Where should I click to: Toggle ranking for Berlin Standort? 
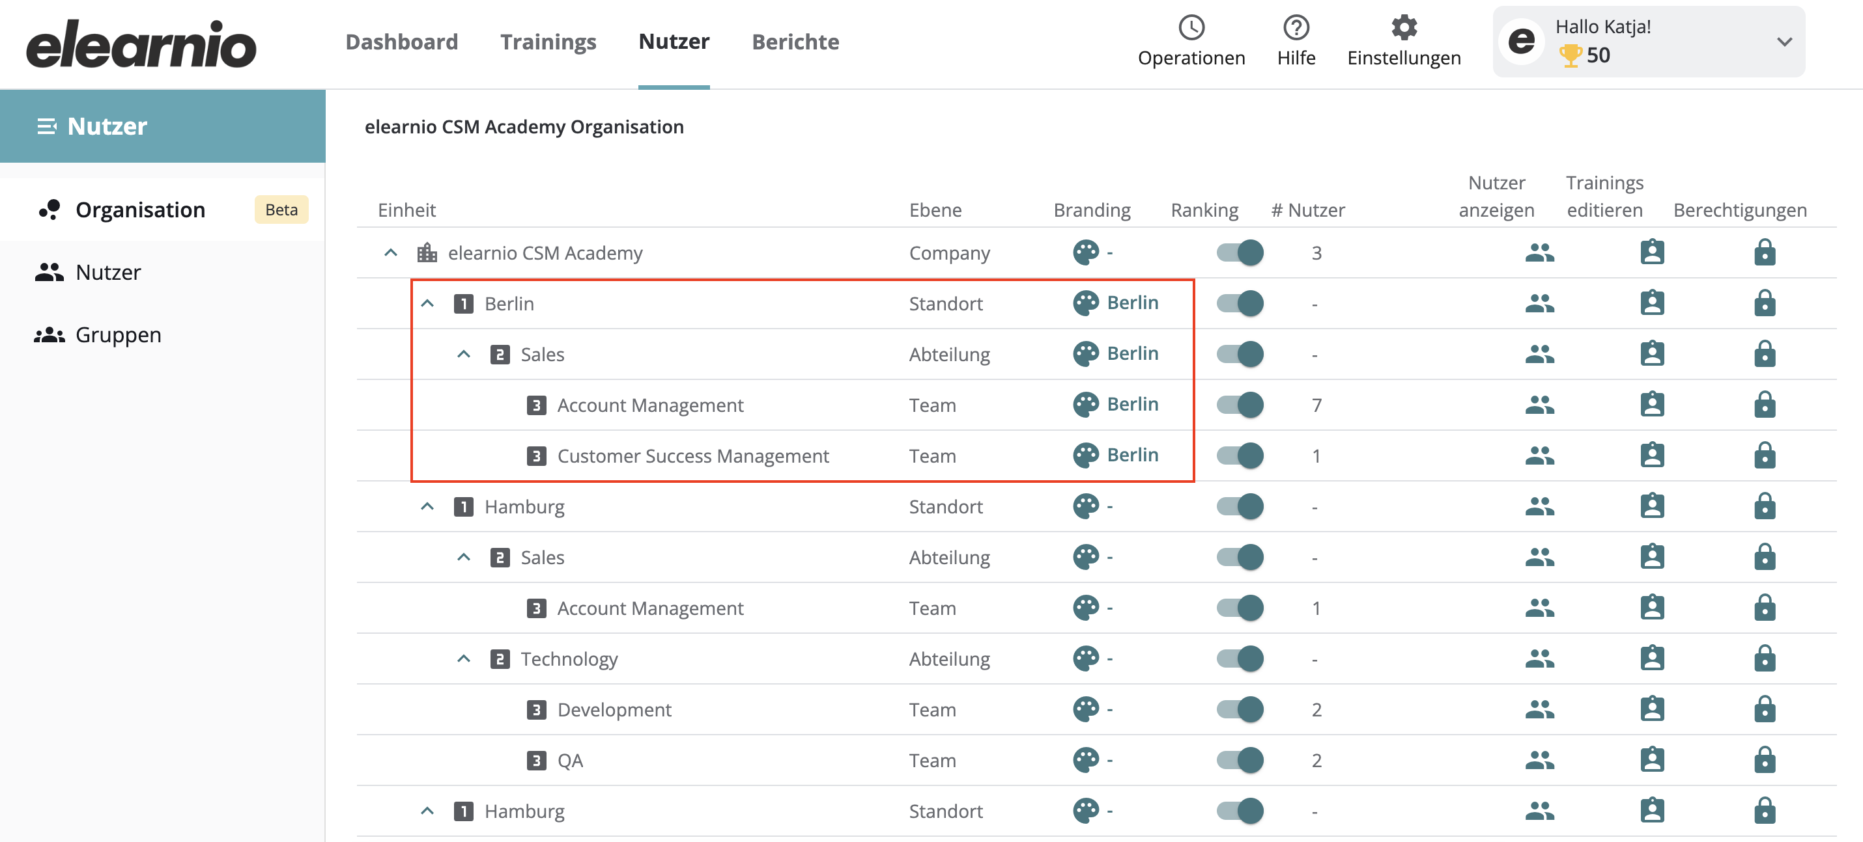tap(1240, 303)
